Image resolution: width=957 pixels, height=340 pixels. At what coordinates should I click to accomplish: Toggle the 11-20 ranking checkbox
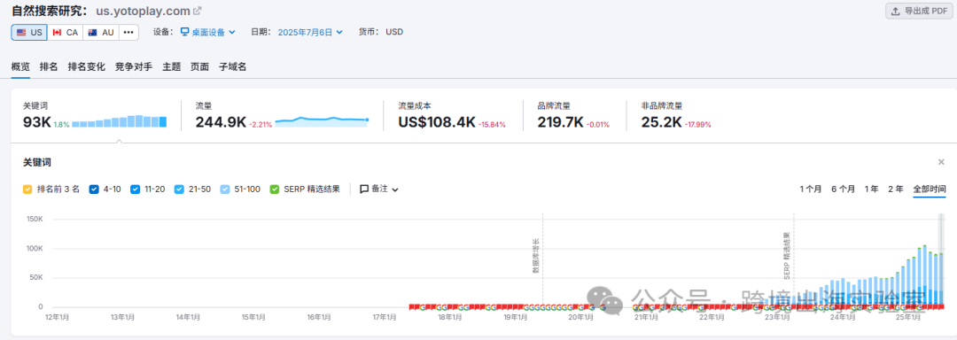(135, 189)
